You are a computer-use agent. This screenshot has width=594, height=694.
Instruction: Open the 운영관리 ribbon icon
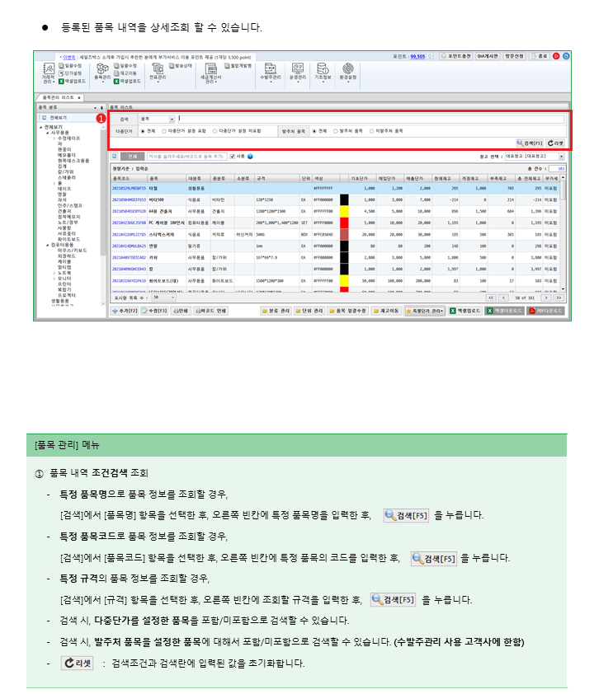pos(298,73)
